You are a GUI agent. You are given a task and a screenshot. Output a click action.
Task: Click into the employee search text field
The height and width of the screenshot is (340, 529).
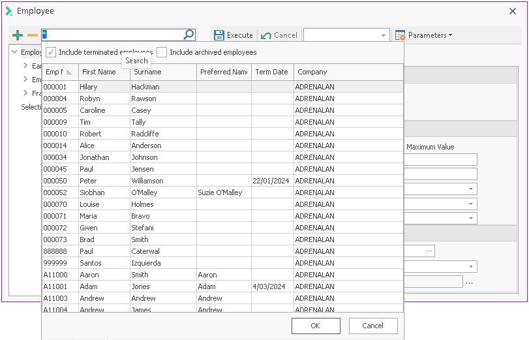(x=111, y=35)
